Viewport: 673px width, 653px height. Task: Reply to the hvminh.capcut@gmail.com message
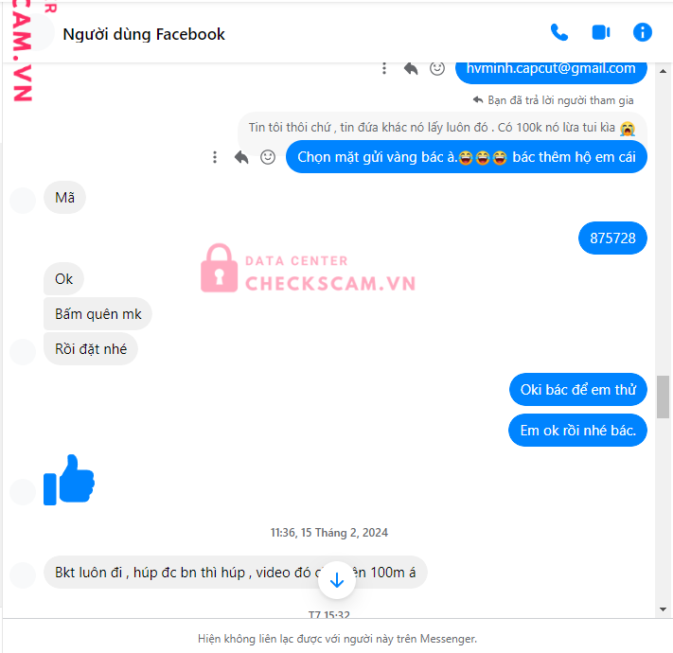[x=411, y=68]
